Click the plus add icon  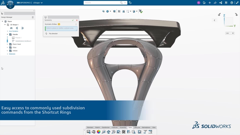[x=210, y=2]
